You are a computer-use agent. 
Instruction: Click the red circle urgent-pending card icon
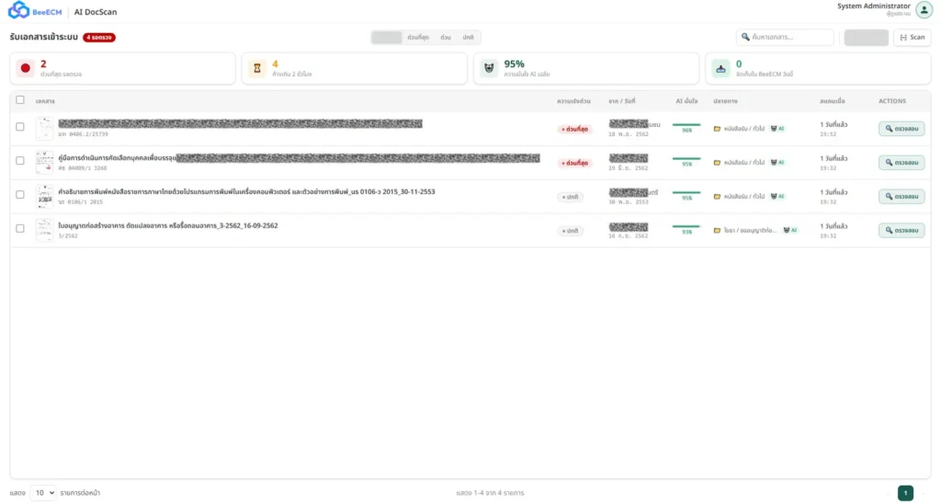click(x=26, y=68)
